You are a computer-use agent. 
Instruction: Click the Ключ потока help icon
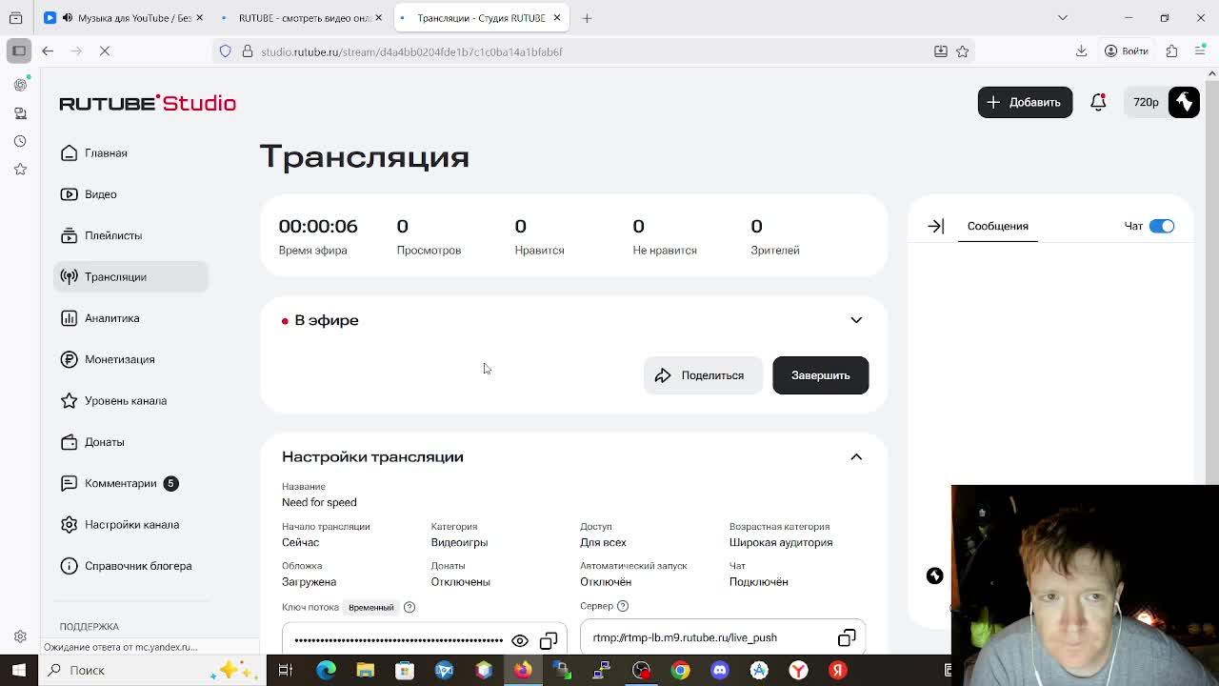tap(410, 607)
